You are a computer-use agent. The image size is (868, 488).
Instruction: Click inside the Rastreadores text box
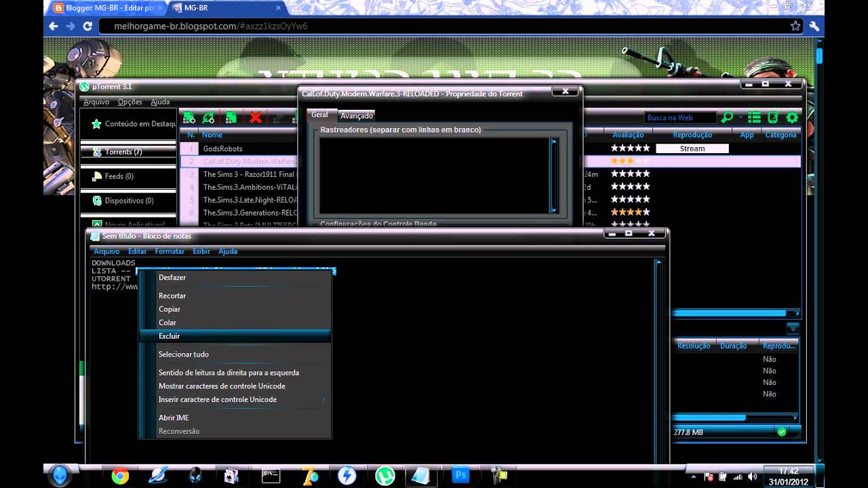(x=434, y=176)
